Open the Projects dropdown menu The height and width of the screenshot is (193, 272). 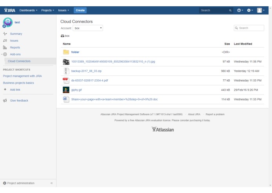point(47,11)
